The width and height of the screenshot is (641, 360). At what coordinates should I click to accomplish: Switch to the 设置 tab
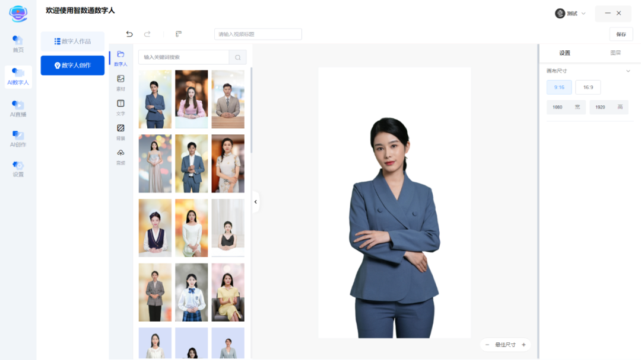(564, 53)
